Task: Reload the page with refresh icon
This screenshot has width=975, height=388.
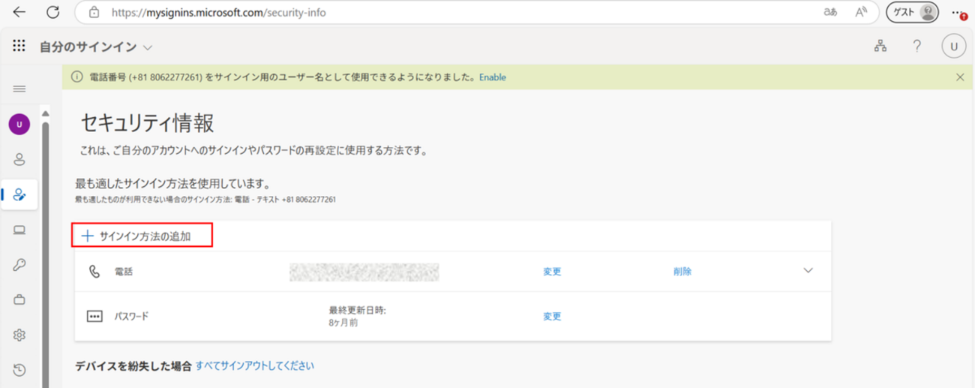Action: [x=52, y=12]
